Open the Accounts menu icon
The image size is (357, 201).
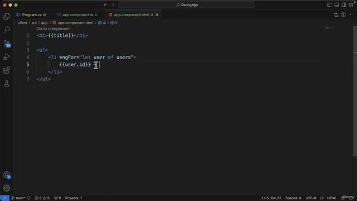[7, 175]
